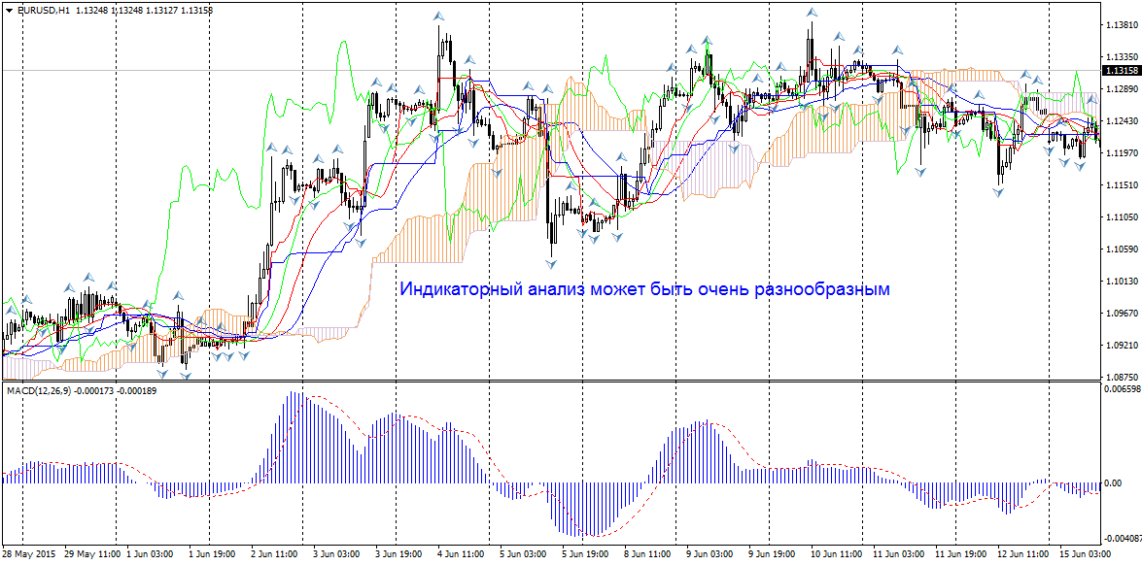Screen dimensions: 1142x565
Task: Click the 1.10590 price level on axis
Action: 1121,249
